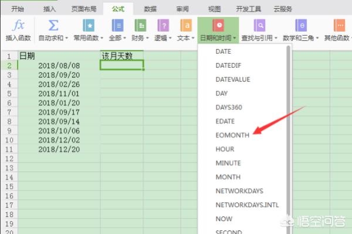Open the Common Functions star icon

(89, 26)
